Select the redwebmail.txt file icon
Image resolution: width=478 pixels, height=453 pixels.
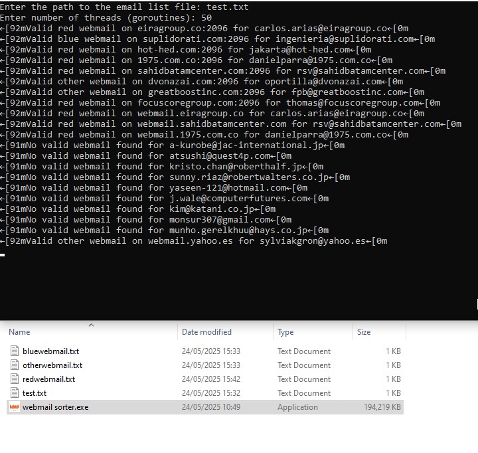coord(15,379)
